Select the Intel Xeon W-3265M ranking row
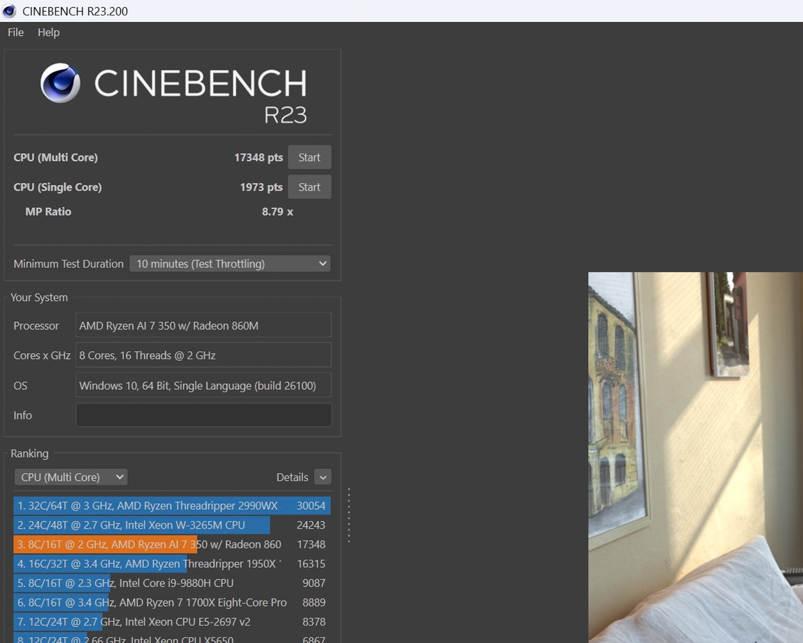The height and width of the screenshot is (643, 803). tap(172, 525)
